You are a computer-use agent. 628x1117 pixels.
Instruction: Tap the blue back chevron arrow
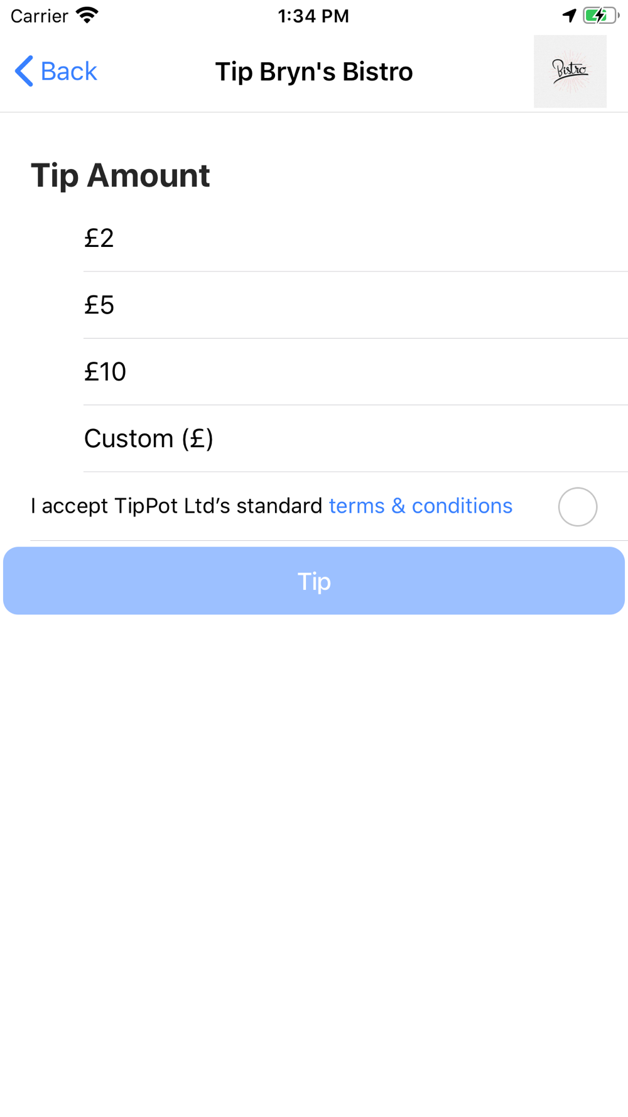24,71
